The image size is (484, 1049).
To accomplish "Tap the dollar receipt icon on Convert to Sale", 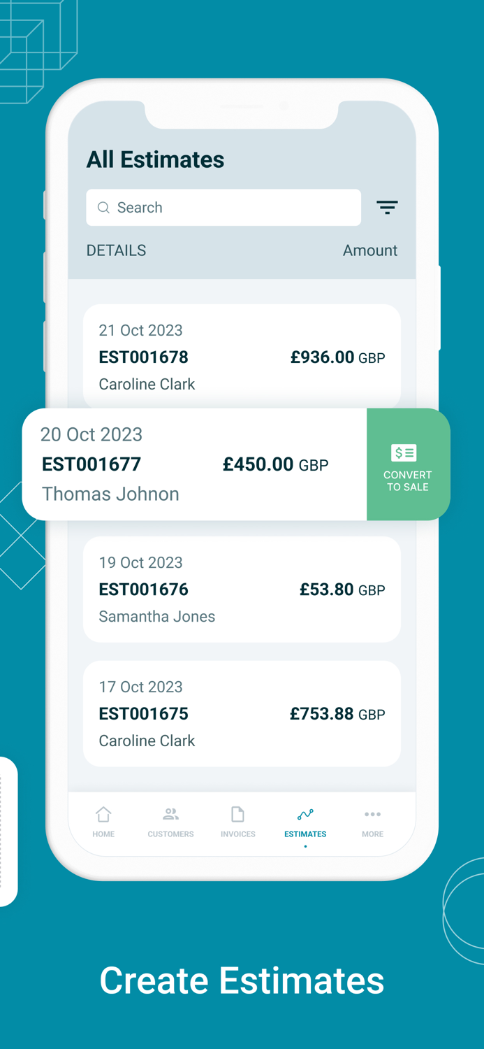I will click(403, 452).
